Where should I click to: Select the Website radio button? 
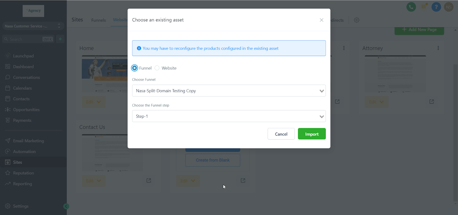pos(157,68)
